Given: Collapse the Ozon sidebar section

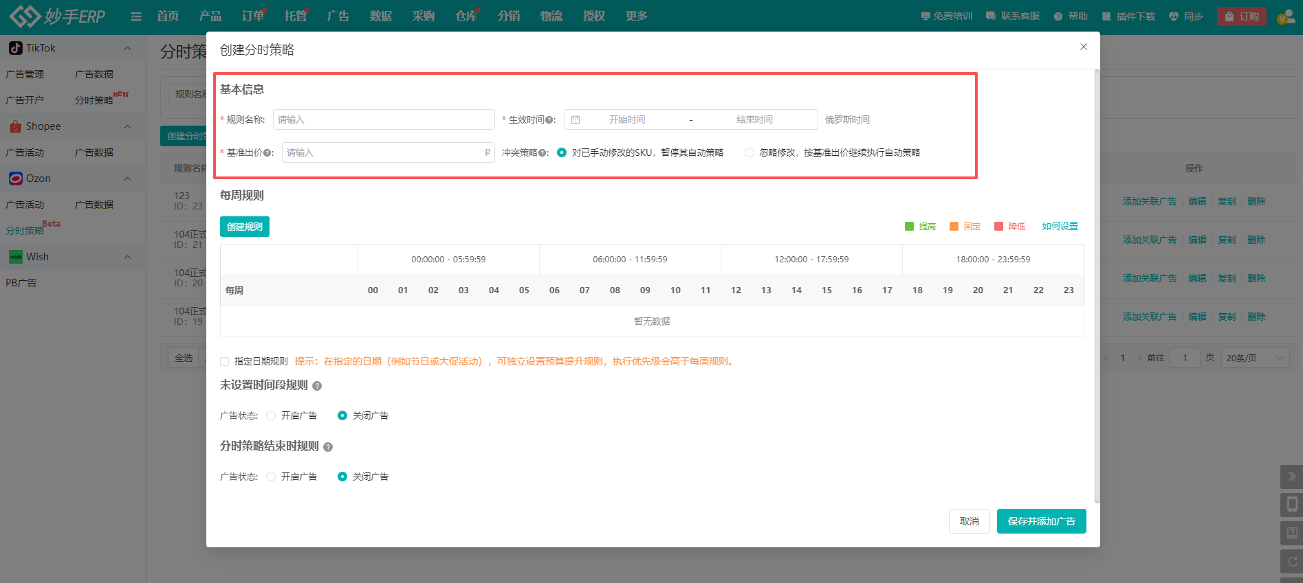Looking at the screenshot, I should pos(127,179).
